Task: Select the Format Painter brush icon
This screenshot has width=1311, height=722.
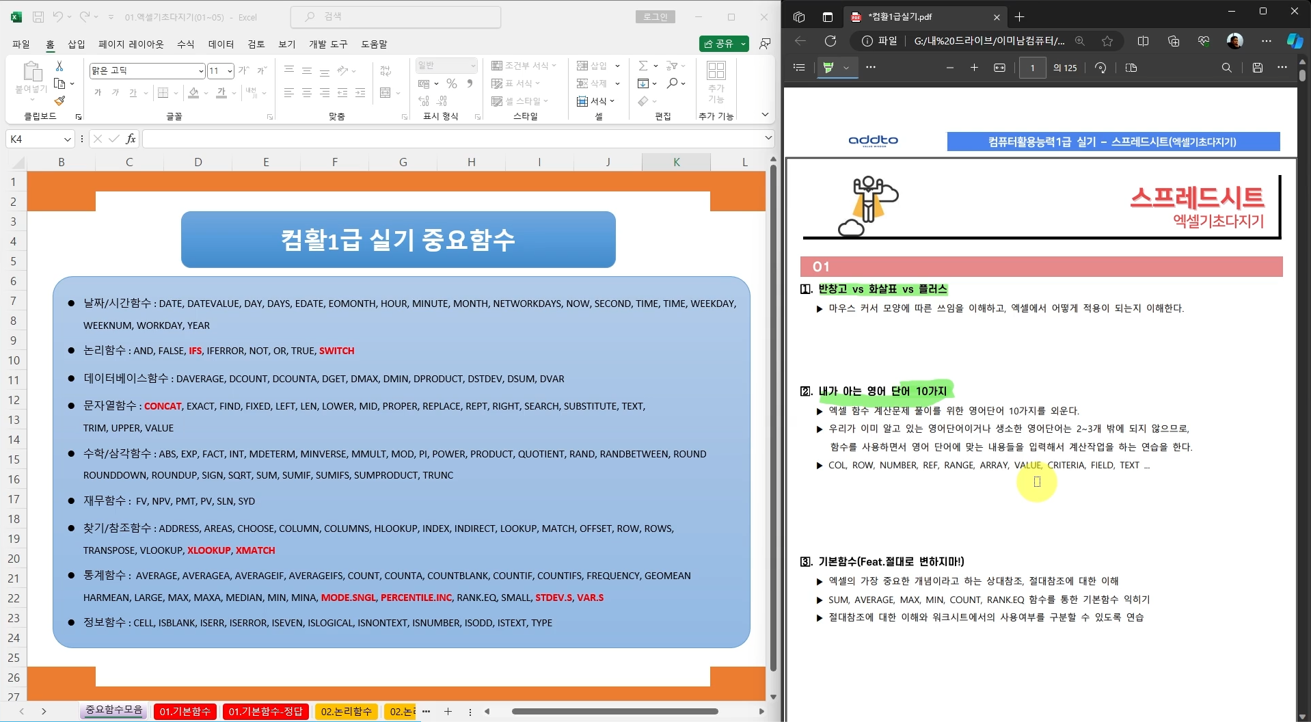Action: [x=59, y=101]
